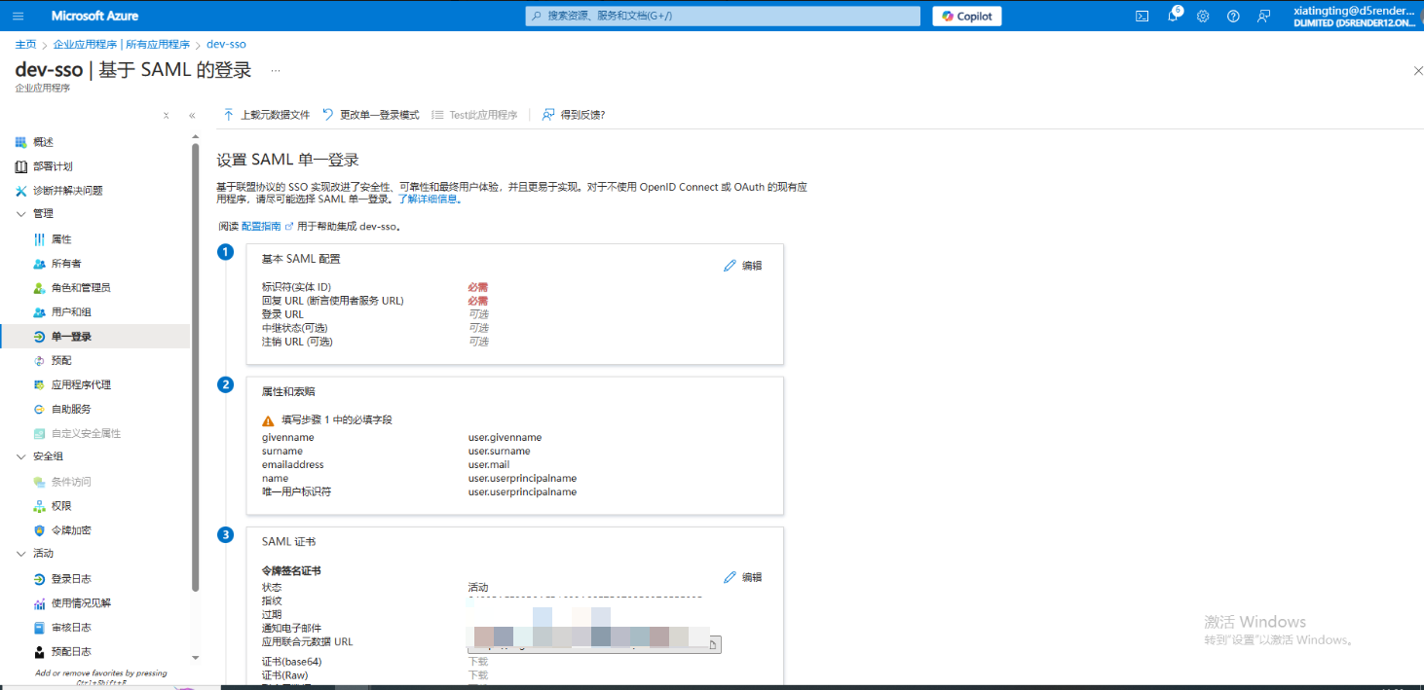Open the help question mark icon
1424x690 pixels.
point(1233,16)
